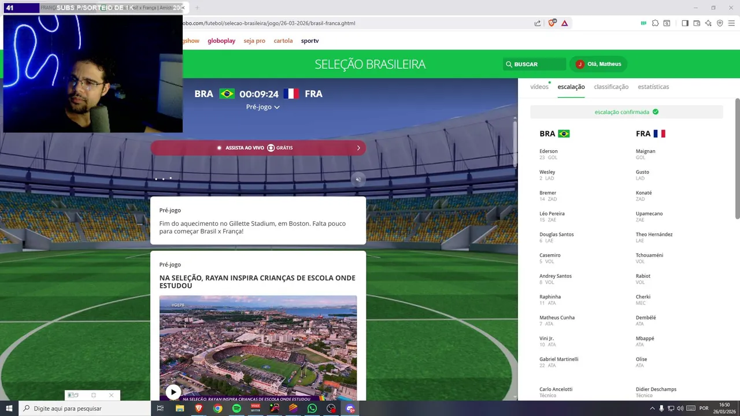Open the Brave Wallet icon
The width and height of the screenshot is (740, 416).
[697, 23]
